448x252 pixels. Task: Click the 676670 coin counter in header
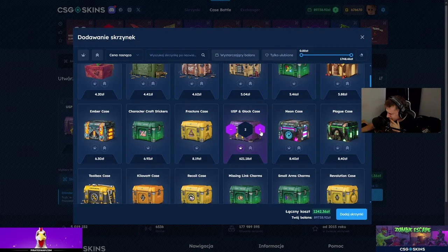point(356,10)
